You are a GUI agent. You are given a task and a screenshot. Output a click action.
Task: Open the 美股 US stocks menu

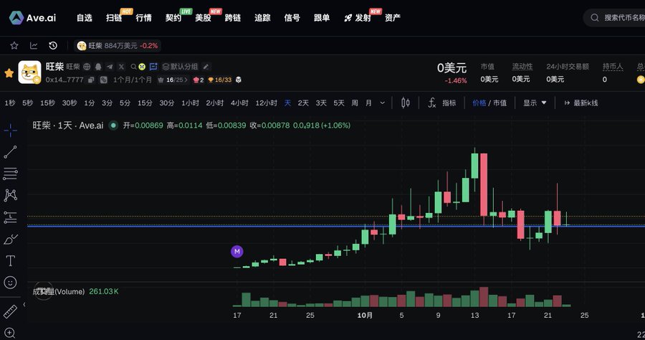coord(203,18)
